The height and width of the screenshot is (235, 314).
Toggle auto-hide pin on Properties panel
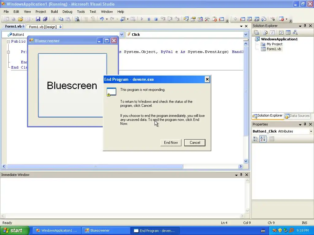click(305, 124)
